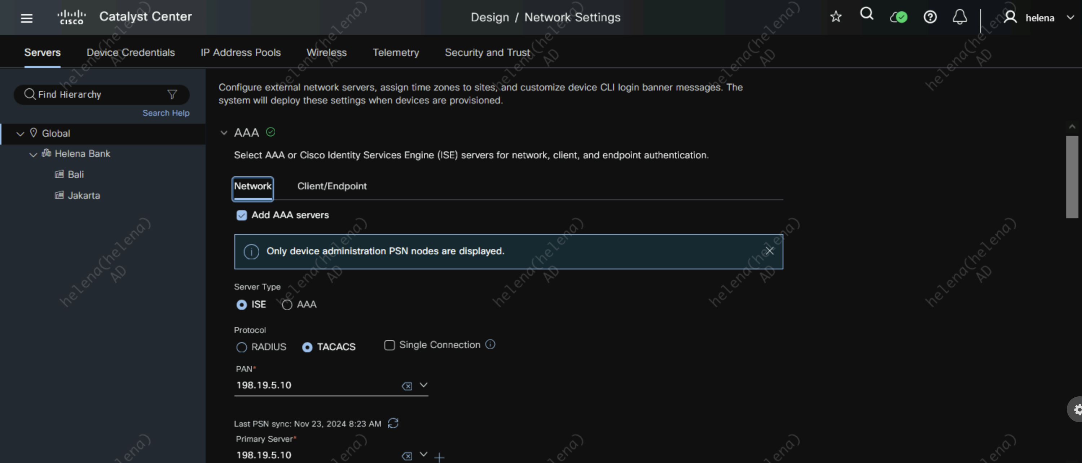This screenshot has width=1082, height=463.
Task: Collapse the AAA section chevron
Action: (x=224, y=133)
